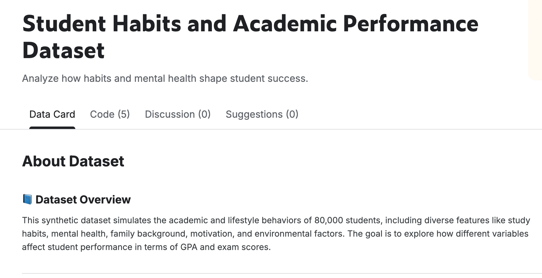Switch to the Code (5) tab
This screenshot has height=278, width=542.
coord(110,114)
